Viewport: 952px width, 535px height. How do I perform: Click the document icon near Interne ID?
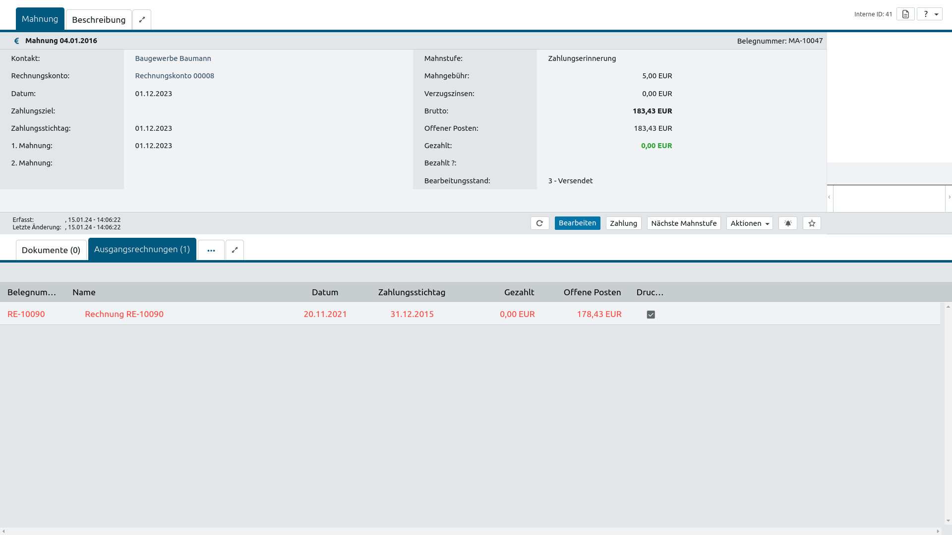(905, 14)
